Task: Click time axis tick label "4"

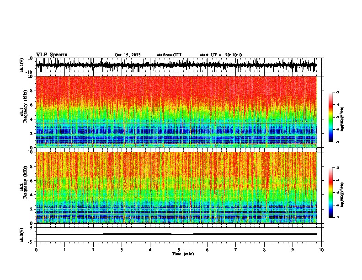Action: point(150,250)
